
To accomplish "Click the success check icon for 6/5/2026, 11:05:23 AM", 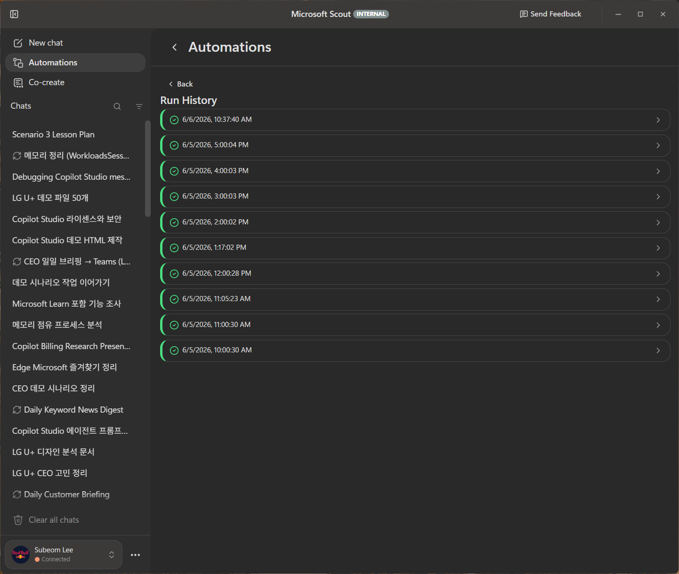I will tap(174, 299).
